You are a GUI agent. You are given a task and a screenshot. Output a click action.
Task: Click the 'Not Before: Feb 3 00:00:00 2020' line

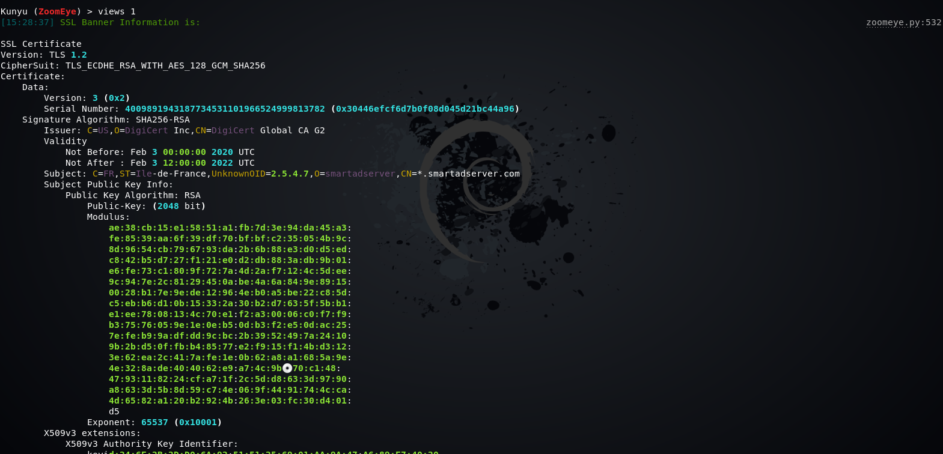160,152
